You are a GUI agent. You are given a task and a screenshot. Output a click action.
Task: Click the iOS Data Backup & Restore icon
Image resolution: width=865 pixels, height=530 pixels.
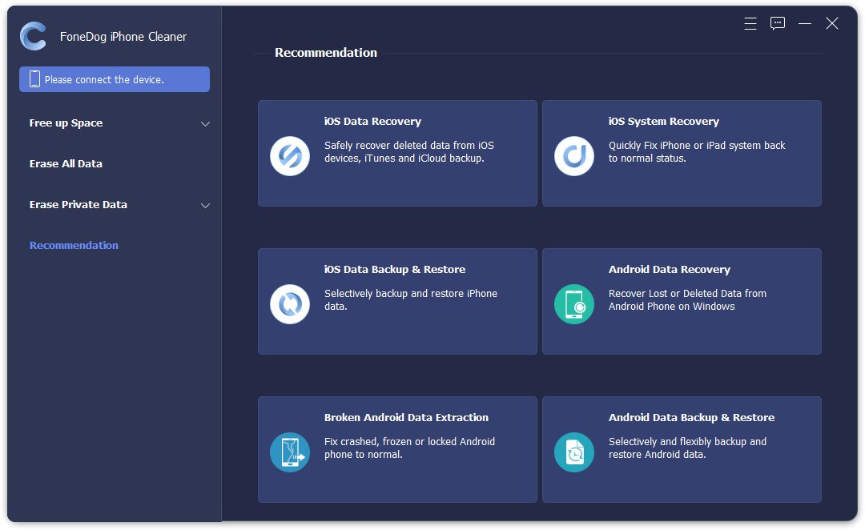coord(290,304)
